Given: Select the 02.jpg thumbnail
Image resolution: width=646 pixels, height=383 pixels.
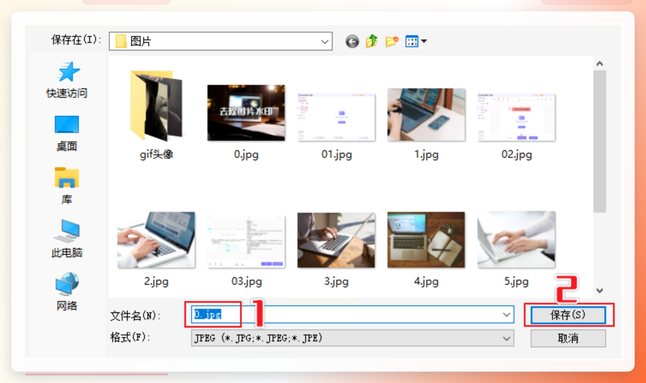Looking at the screenshot, I should (517, 117).
